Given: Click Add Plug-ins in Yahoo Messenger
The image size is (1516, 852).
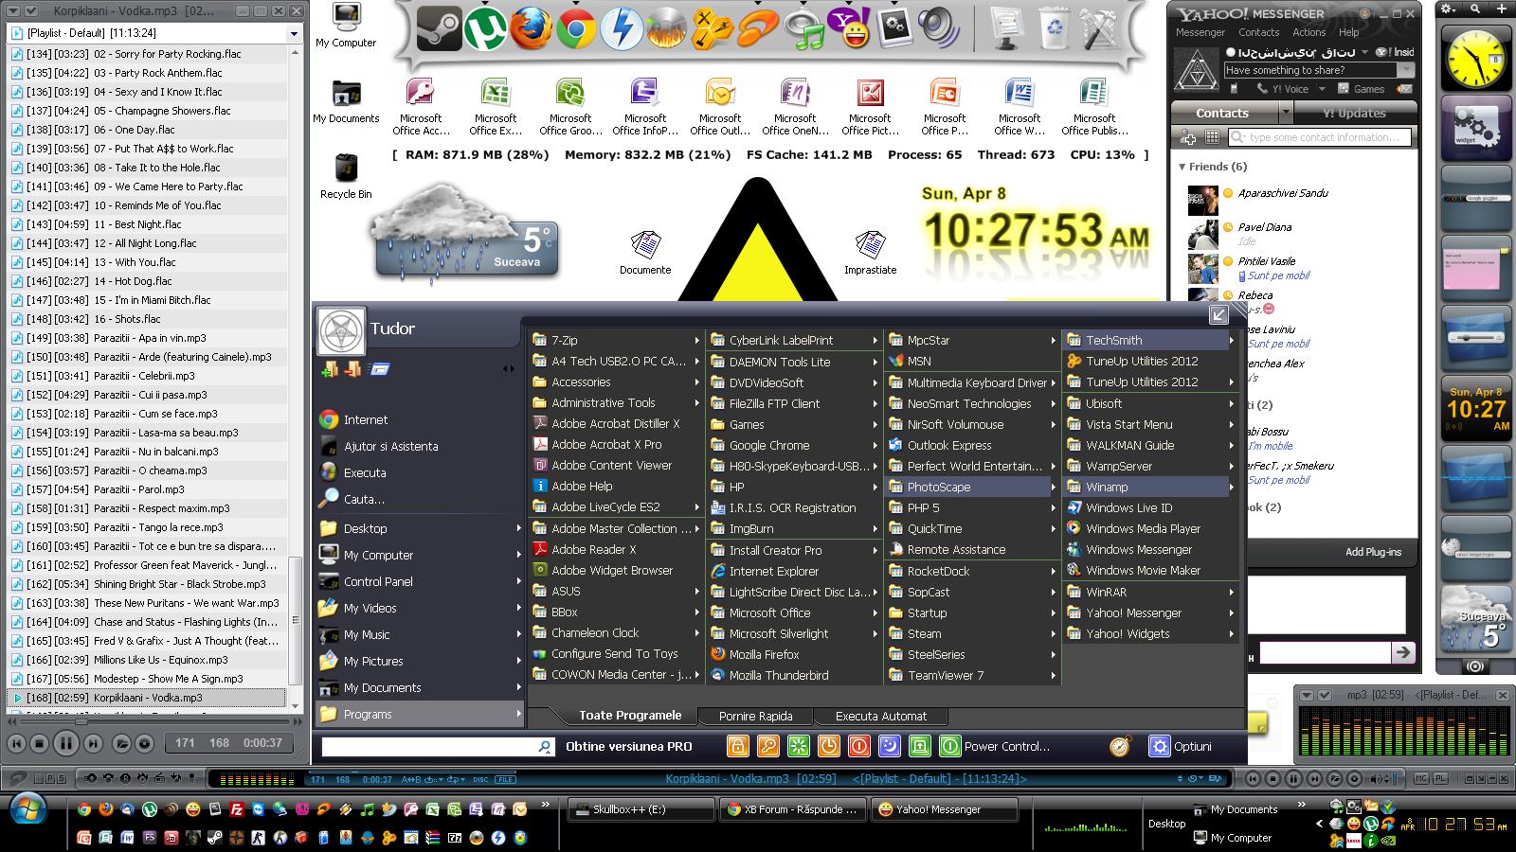Looking at the screenshot, I should (x=1373, y=552).
